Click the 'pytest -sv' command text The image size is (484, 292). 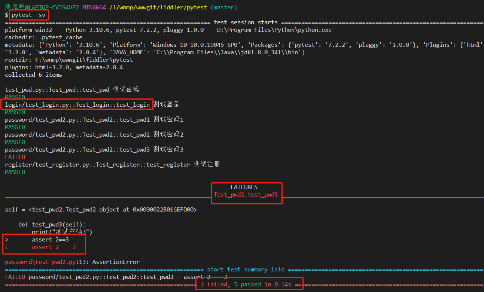[x=28, y=15]
